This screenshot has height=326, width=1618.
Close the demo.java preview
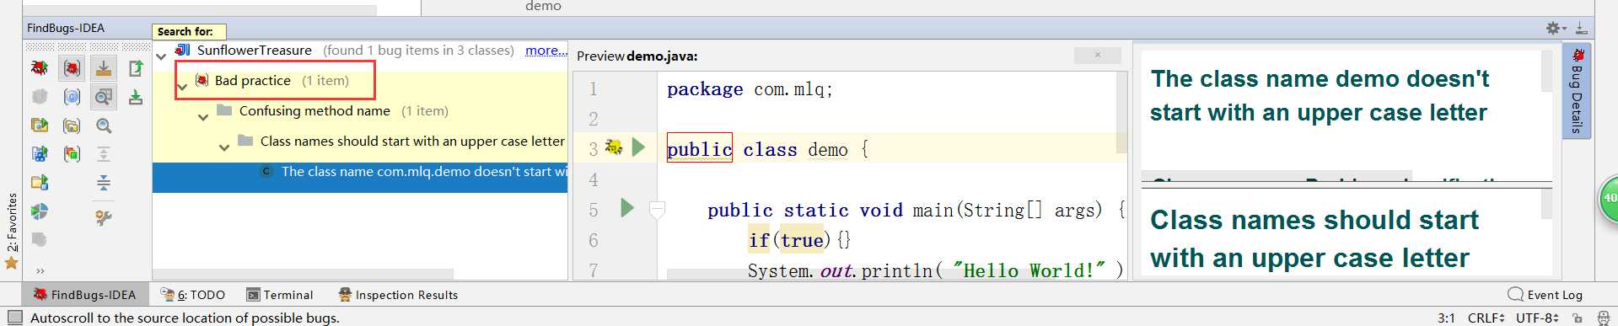coord(1097,55)
